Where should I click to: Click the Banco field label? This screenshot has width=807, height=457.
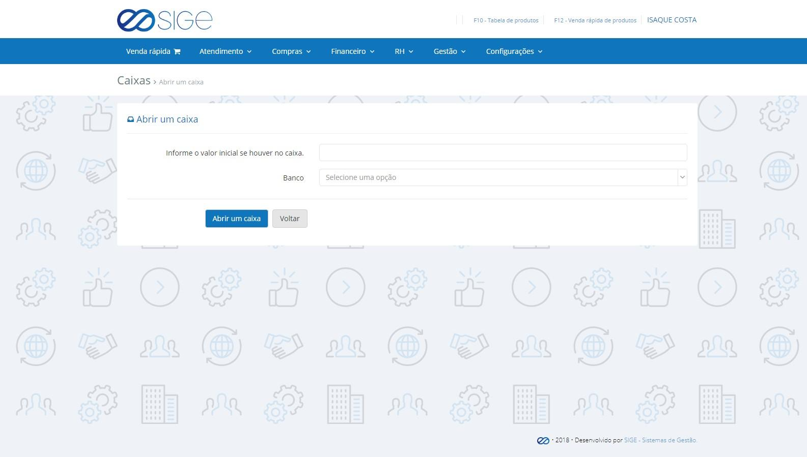click(293, 178)
